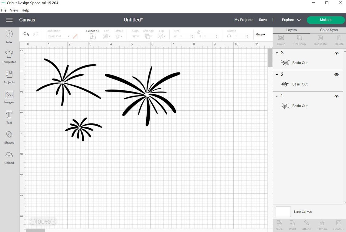Click the Slice tool at bottom right
Viewport: 346px width, 232px height.
coord(279,225)
